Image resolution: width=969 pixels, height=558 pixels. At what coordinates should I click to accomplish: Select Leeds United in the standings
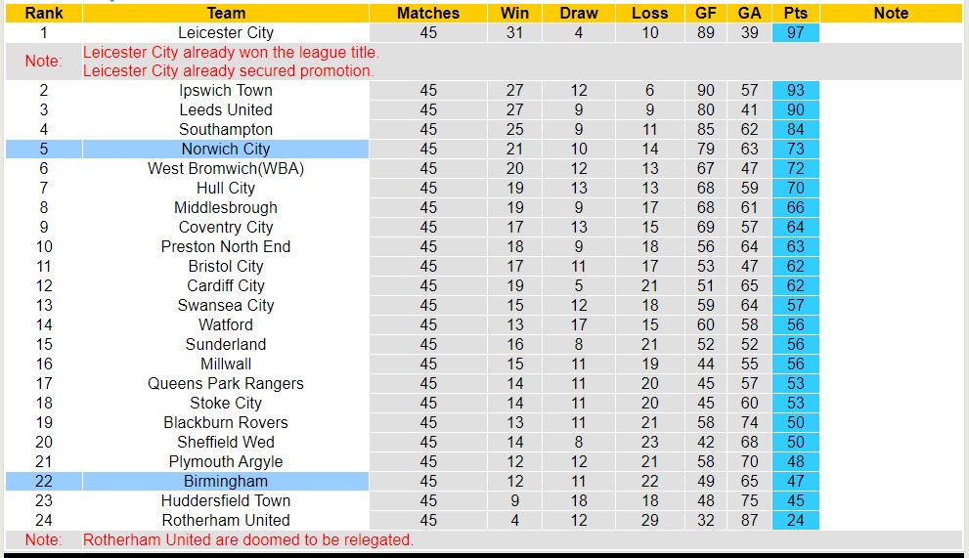226,109
